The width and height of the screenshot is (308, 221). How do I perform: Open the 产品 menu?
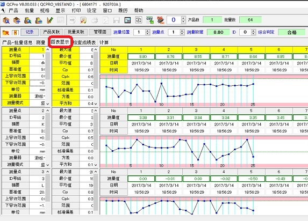click(x=13, y=11)
